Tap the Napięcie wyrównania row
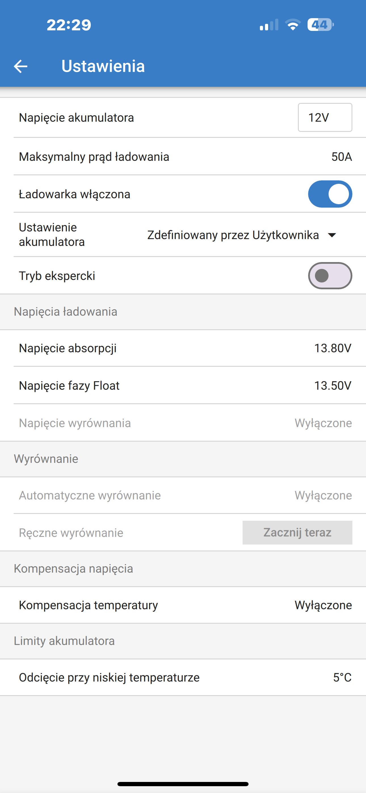The height and width of the screenshot is (793, 366). pyautogui.click(x=183, y=423)
